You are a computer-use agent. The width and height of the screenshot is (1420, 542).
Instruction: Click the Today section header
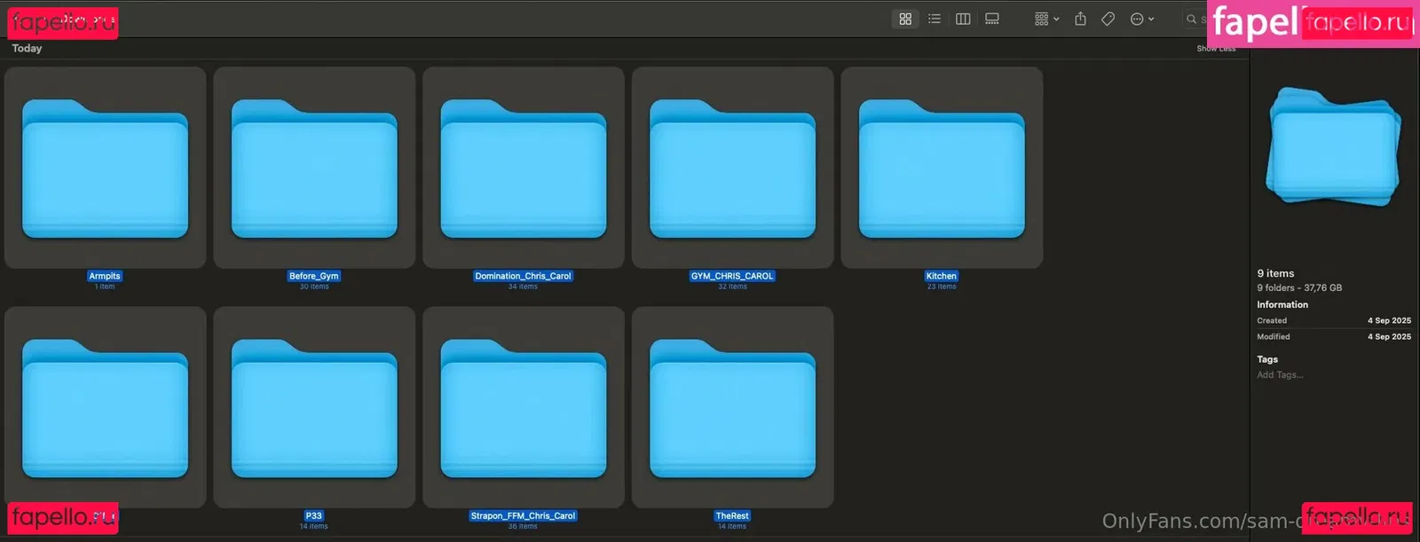(27, 49)
